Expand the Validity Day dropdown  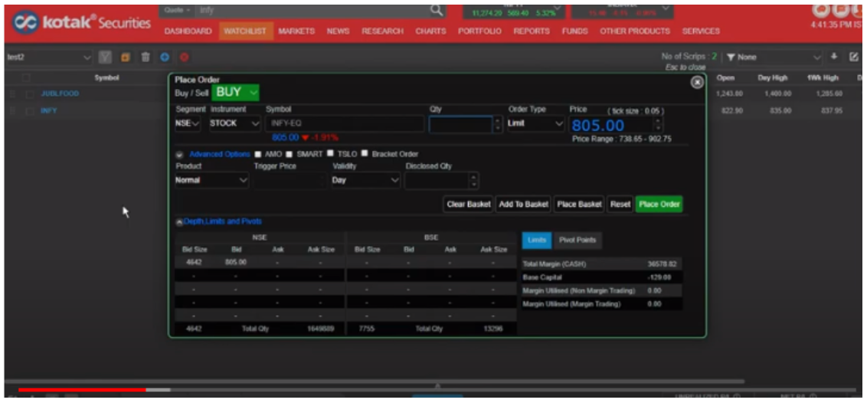365,181
